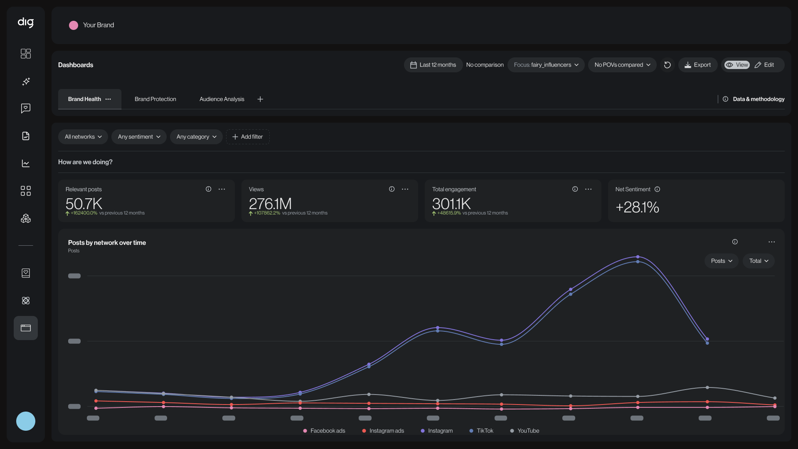Screen dimensions: 798x449
Task: Switch to View mode
Action: point(737,65)
